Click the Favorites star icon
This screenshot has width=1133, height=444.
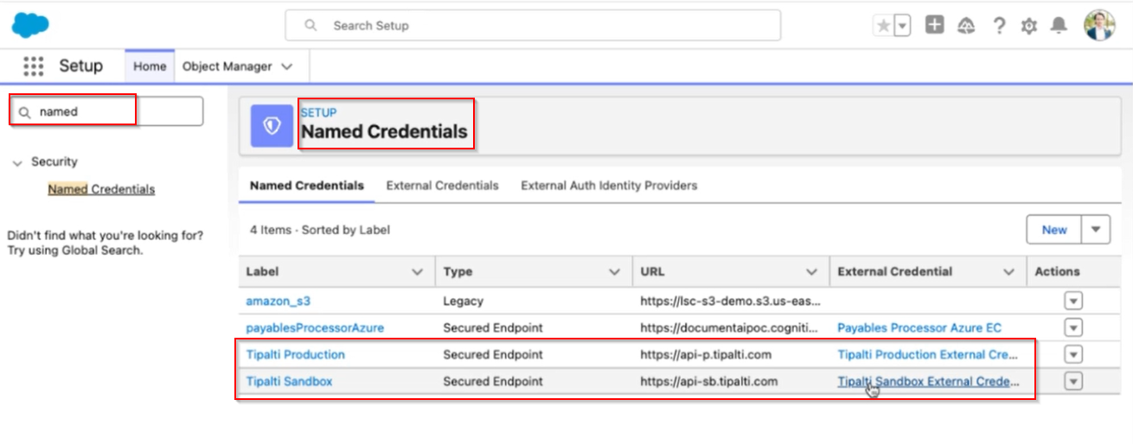pos(883,26)
